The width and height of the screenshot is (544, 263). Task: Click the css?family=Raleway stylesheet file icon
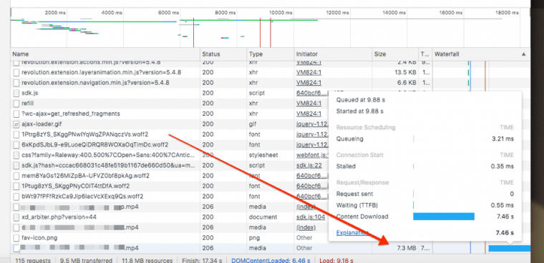point(16,155)
